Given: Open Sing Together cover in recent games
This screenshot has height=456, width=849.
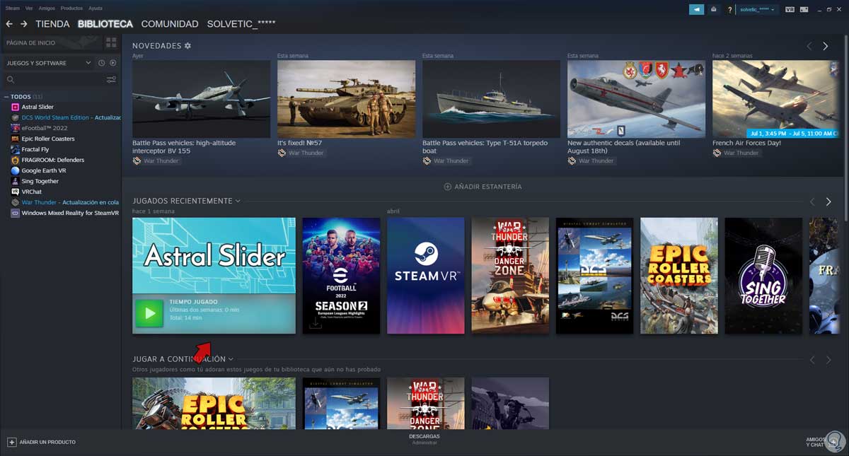Looking at the screenshot, I should (763, 275).
